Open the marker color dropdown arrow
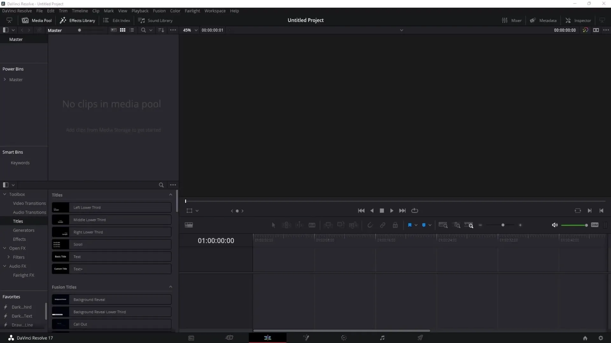The width and height of the screenshot is (611, 343). coord(430,225)
